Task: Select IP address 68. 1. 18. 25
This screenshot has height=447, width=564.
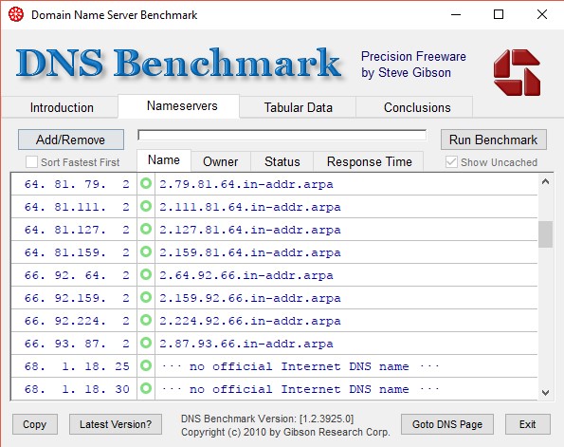Action: tap(77, 366)
